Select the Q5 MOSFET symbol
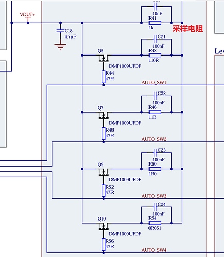 104,59
